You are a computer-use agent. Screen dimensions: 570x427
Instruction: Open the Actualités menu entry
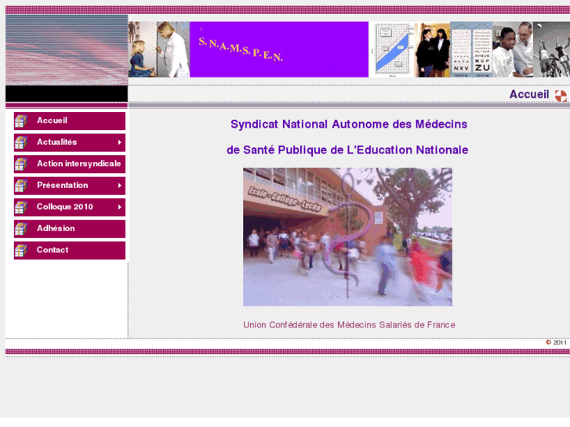click(70, 143)
